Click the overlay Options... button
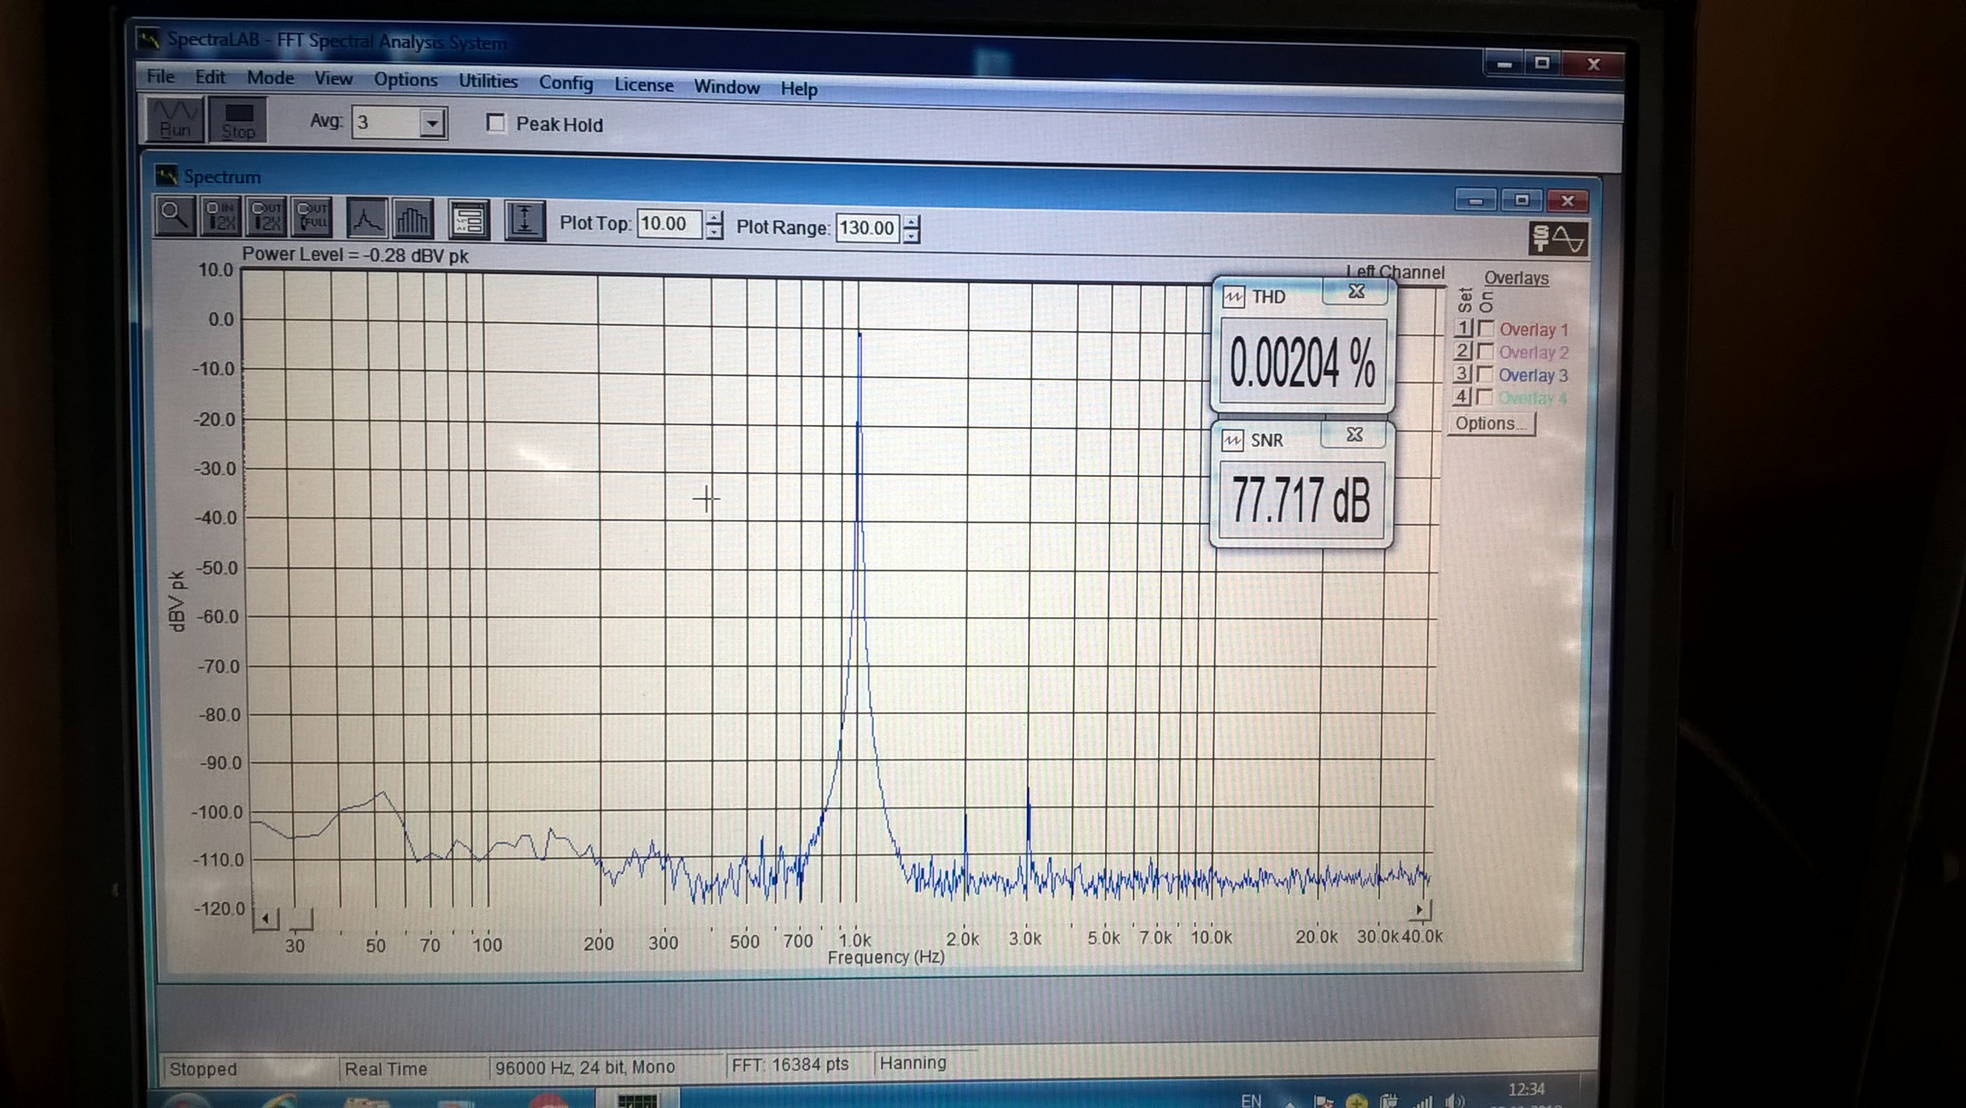The width and height of the screenshot is (1966, 1108). [1491, 423]
